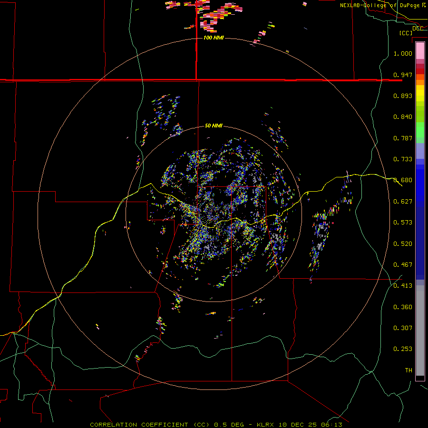The width and height of the screenshot is (428, 428).
Task: Click the 0.787 scale value
Action: click(403, 138)
